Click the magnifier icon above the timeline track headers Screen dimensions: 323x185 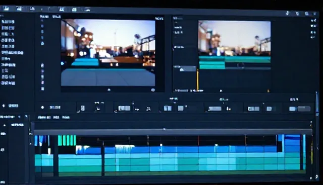(x=26, y=117)
